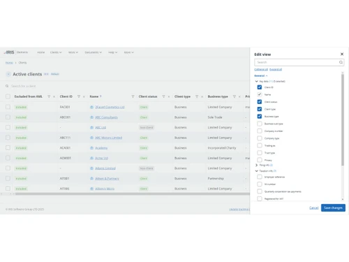Click the Edit view vertical scrollbar
The height and width of the screenshot is (262, 349).
343,120
